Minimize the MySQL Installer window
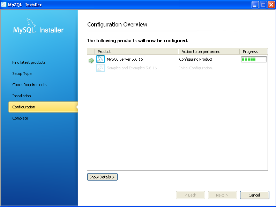The image size is (276, 207). tap(255, 5)
